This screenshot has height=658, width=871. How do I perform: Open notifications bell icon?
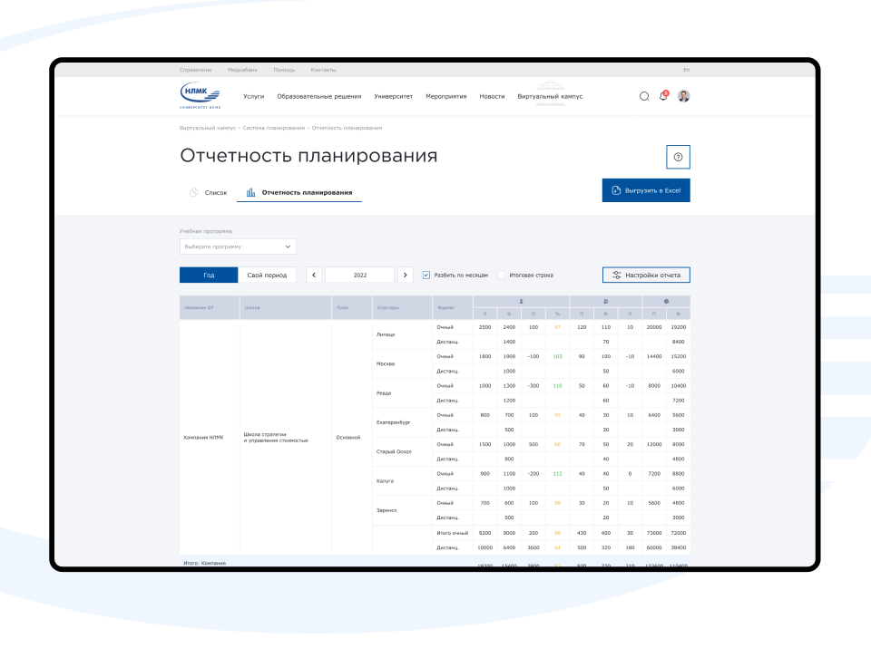[663, 96]
